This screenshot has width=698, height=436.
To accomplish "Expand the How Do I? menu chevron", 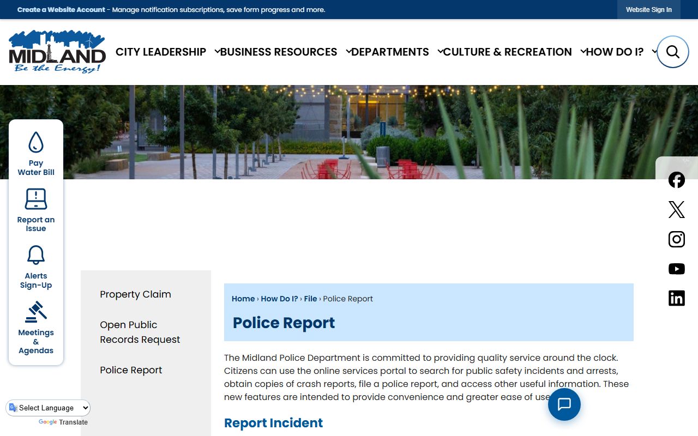I will click(654, 52).
